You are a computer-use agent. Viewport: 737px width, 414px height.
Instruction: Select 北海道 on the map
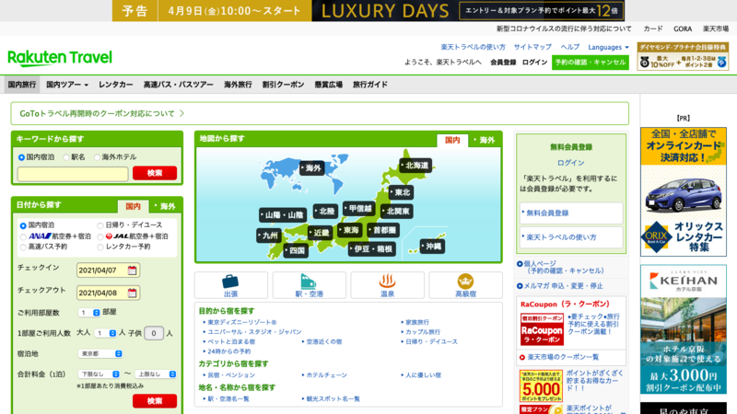[416, 166]
